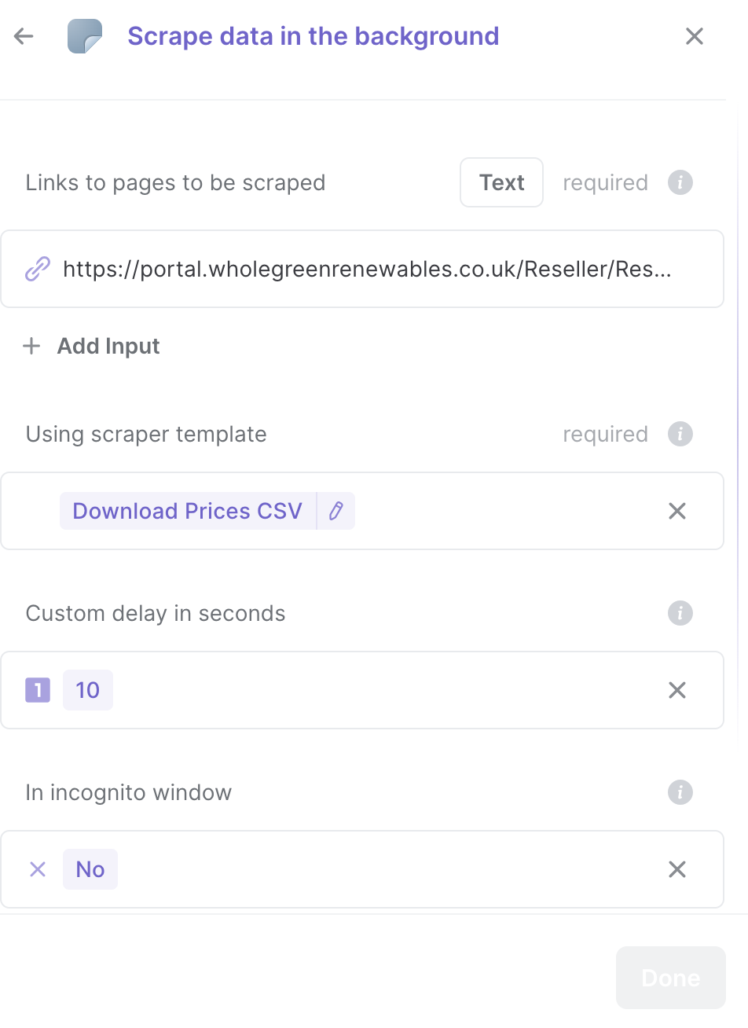Viewport: 748px width, 1028px height.
Task: Click the link chain icon in the URL field
Action: point(38,269)
